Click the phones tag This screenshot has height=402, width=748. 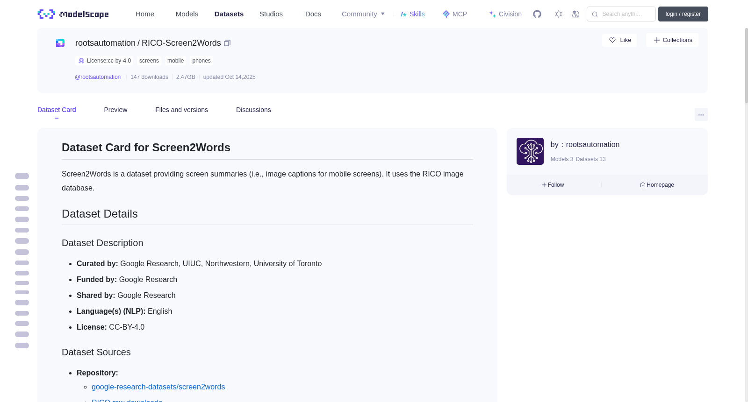(201, 61)
